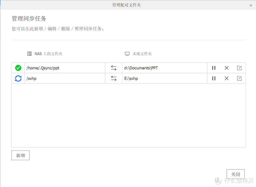Delete the /home/.Qsync/ppt sync pair

(x=226, y=68)
